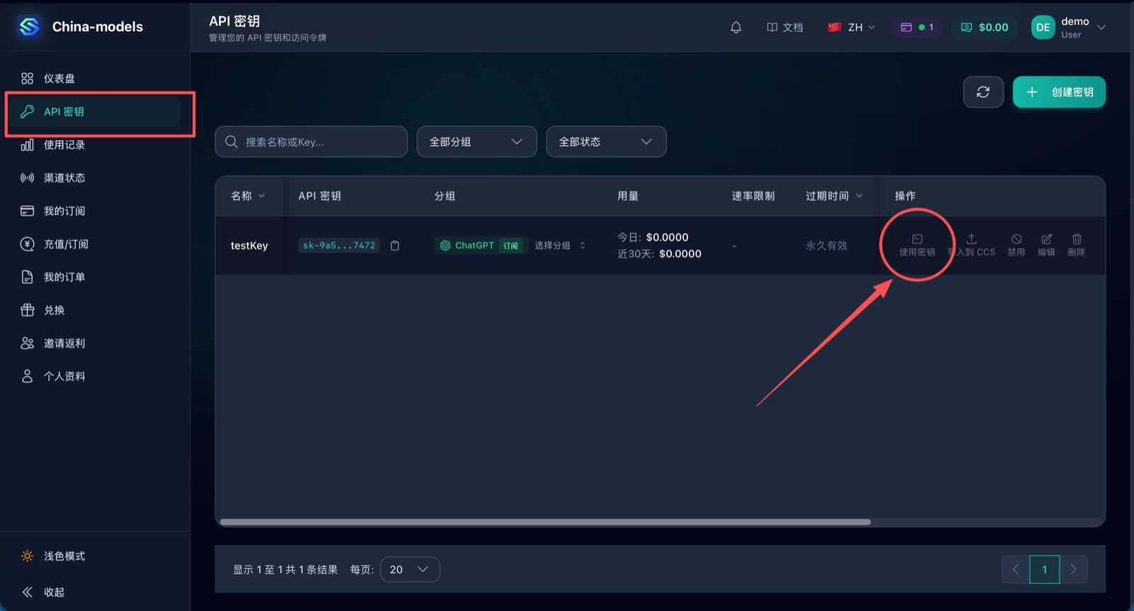Open the 文档 documentation link
Viewport: 1134px width, 611px height.
pos(785,28)
